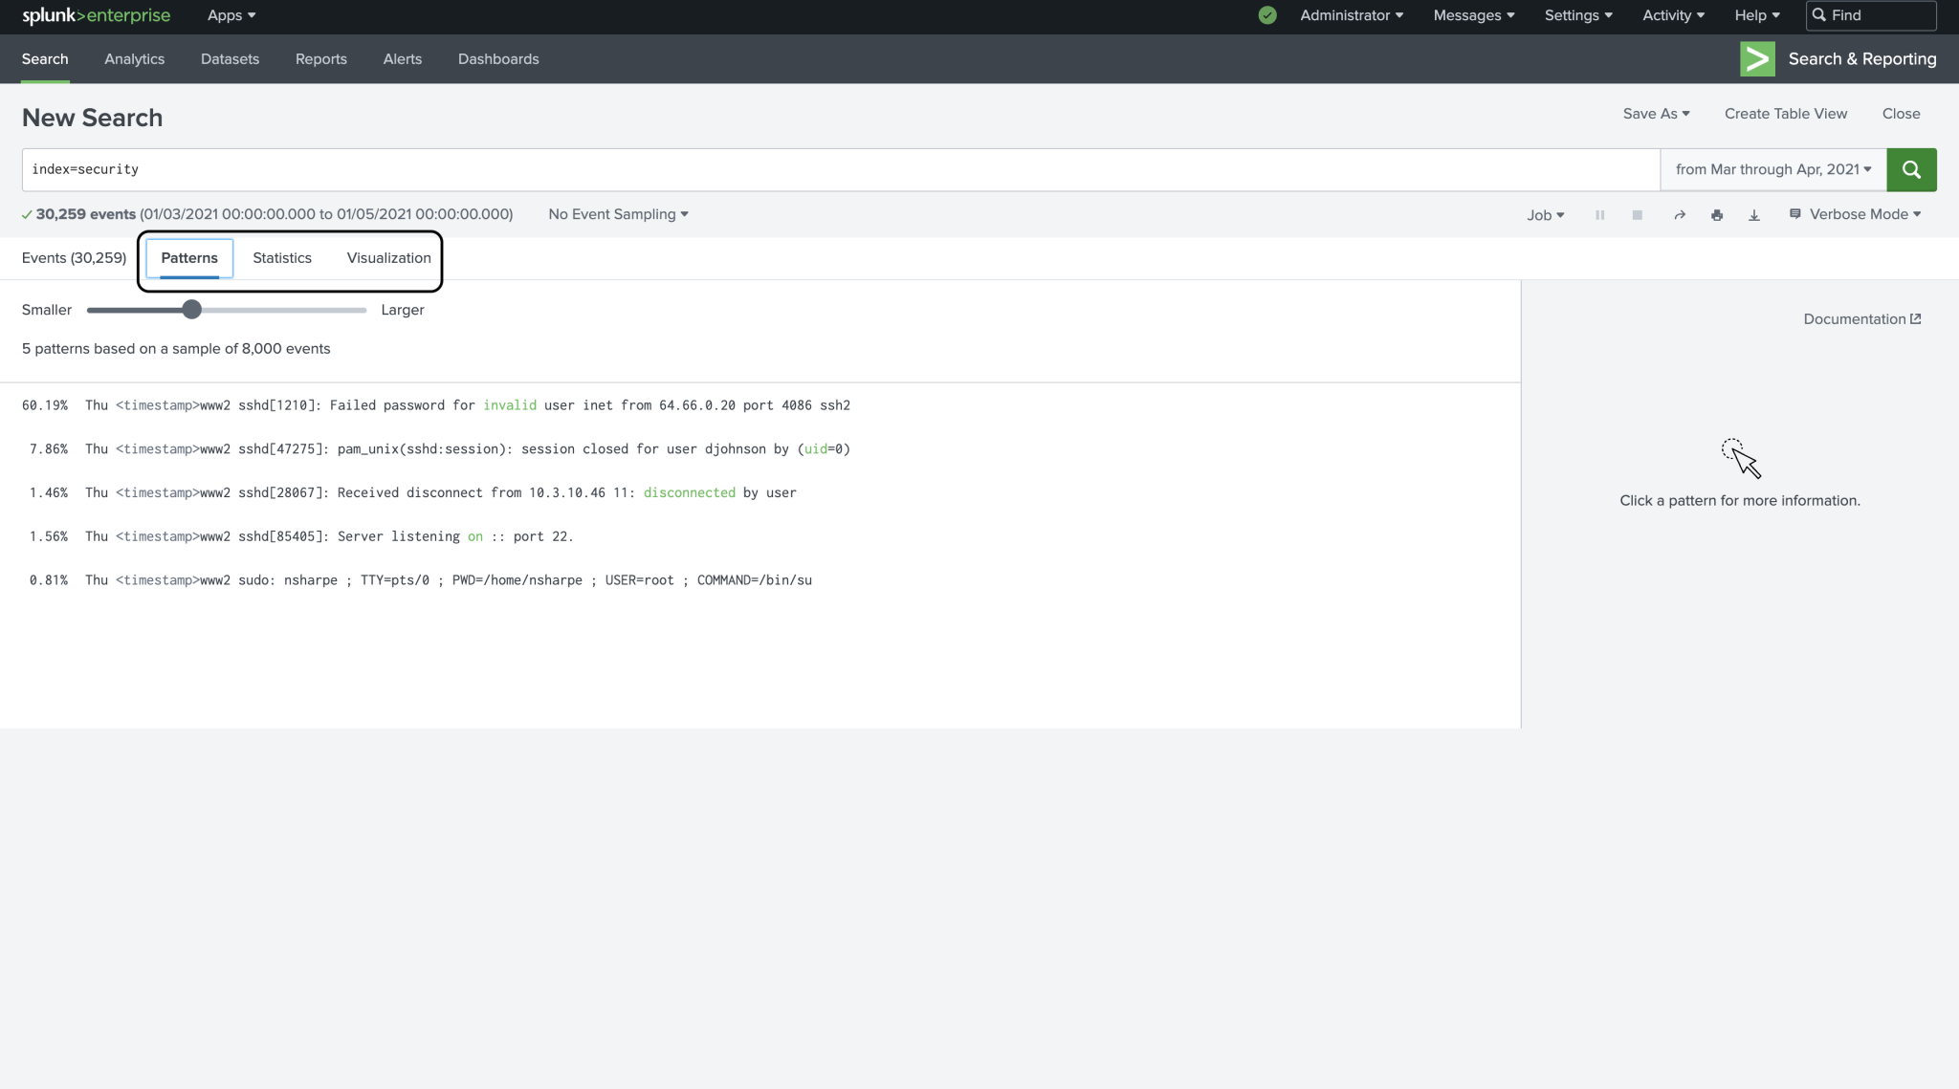Expand the Save As menu

(1656, 113)
